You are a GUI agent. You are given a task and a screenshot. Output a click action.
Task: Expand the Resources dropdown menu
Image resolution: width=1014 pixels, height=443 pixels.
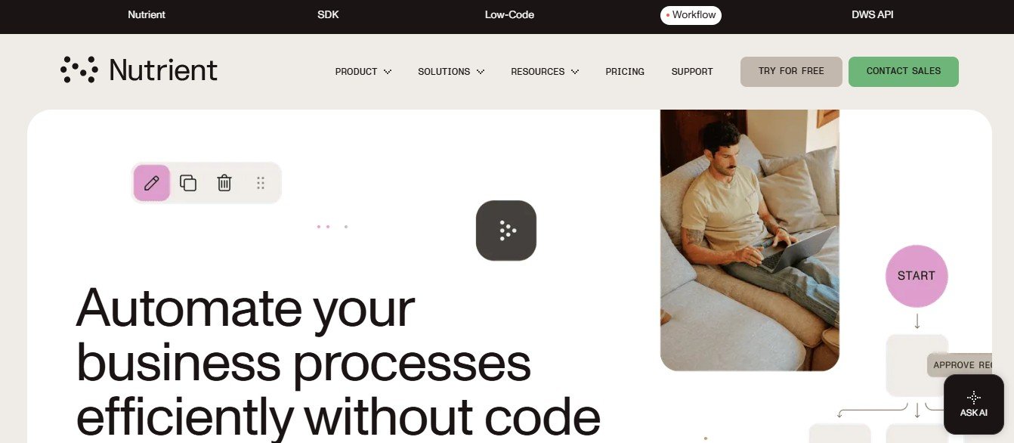(x=545, y=72)
